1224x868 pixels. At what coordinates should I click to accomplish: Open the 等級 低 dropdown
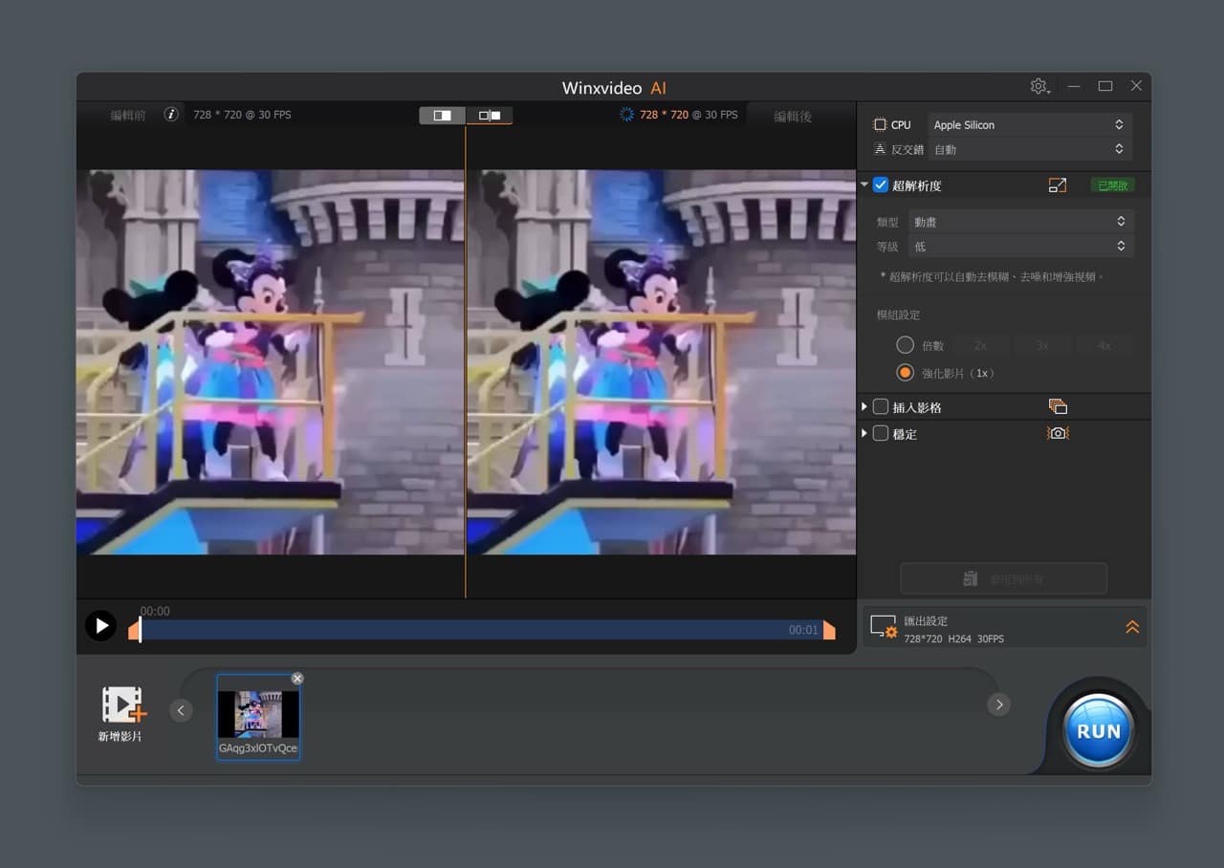tap(1021, 247)
